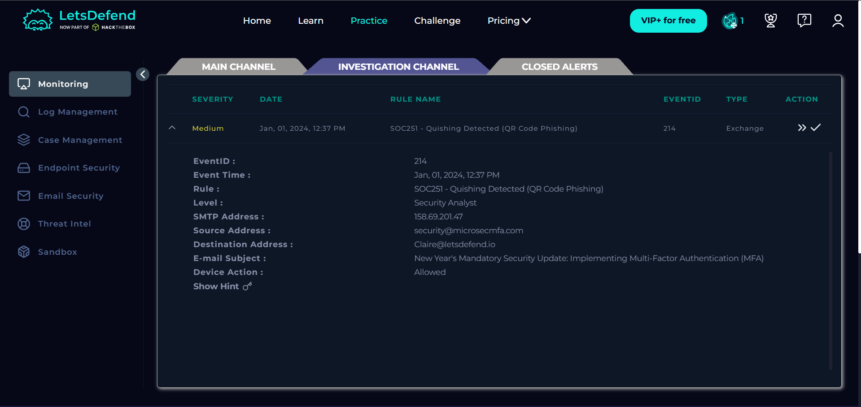Click the alert rule name SOC251 in row

(x=484, y=129)
